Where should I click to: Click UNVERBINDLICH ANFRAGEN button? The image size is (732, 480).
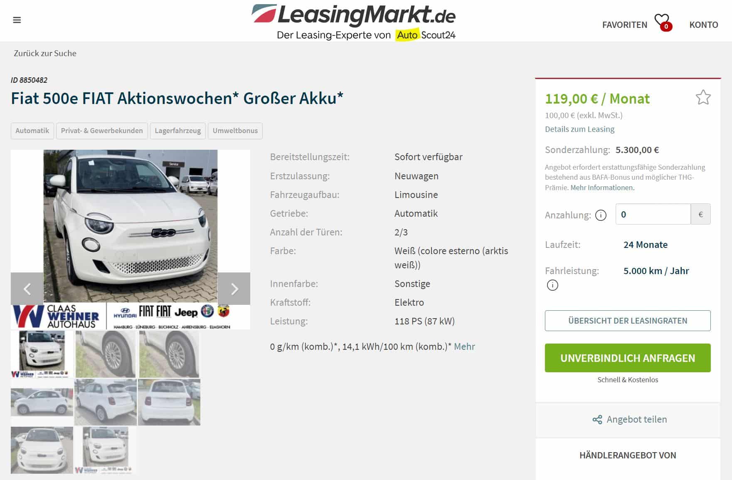(628, 358)
